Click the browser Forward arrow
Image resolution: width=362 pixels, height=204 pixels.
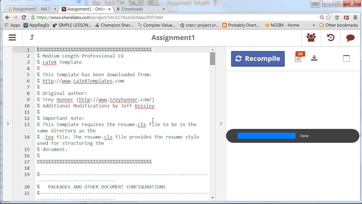[x=16, y=17]
